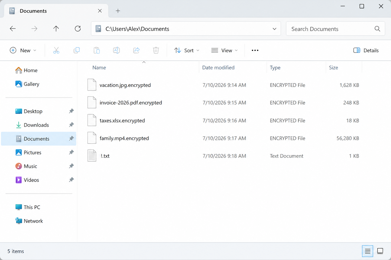Open the See more ellipsis menu
This screenshot has width=391, height=260.
pyautogui.click(x=255, y=50)
